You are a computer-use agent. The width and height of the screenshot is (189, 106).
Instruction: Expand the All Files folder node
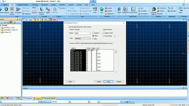click(0, 28)
